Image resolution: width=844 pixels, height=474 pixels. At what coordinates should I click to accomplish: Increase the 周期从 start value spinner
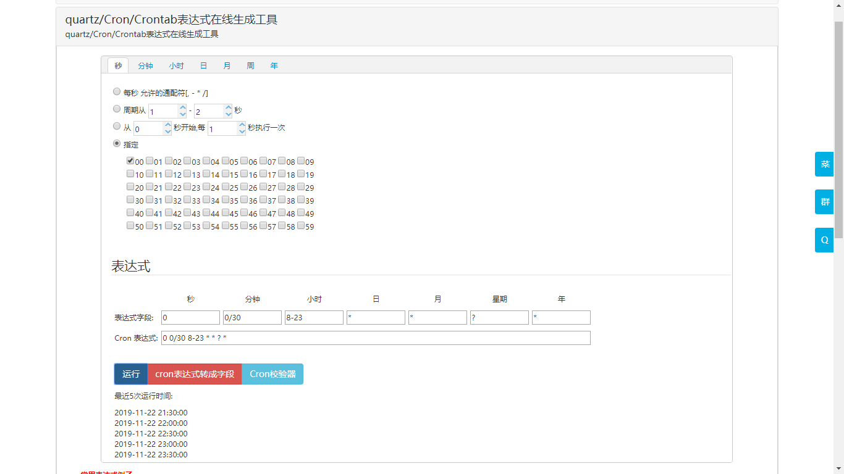[x=182, y=107]
